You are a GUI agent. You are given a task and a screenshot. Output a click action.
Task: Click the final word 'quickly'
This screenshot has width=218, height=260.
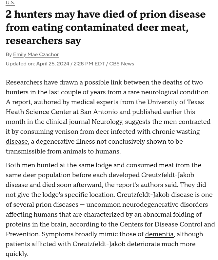pyautogui.click(x=16, y=254)
